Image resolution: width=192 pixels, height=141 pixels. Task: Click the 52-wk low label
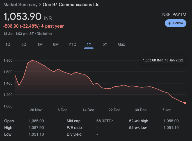[x=138, y=128]
